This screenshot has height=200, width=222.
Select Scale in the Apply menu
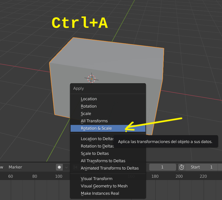click(108, 114)
